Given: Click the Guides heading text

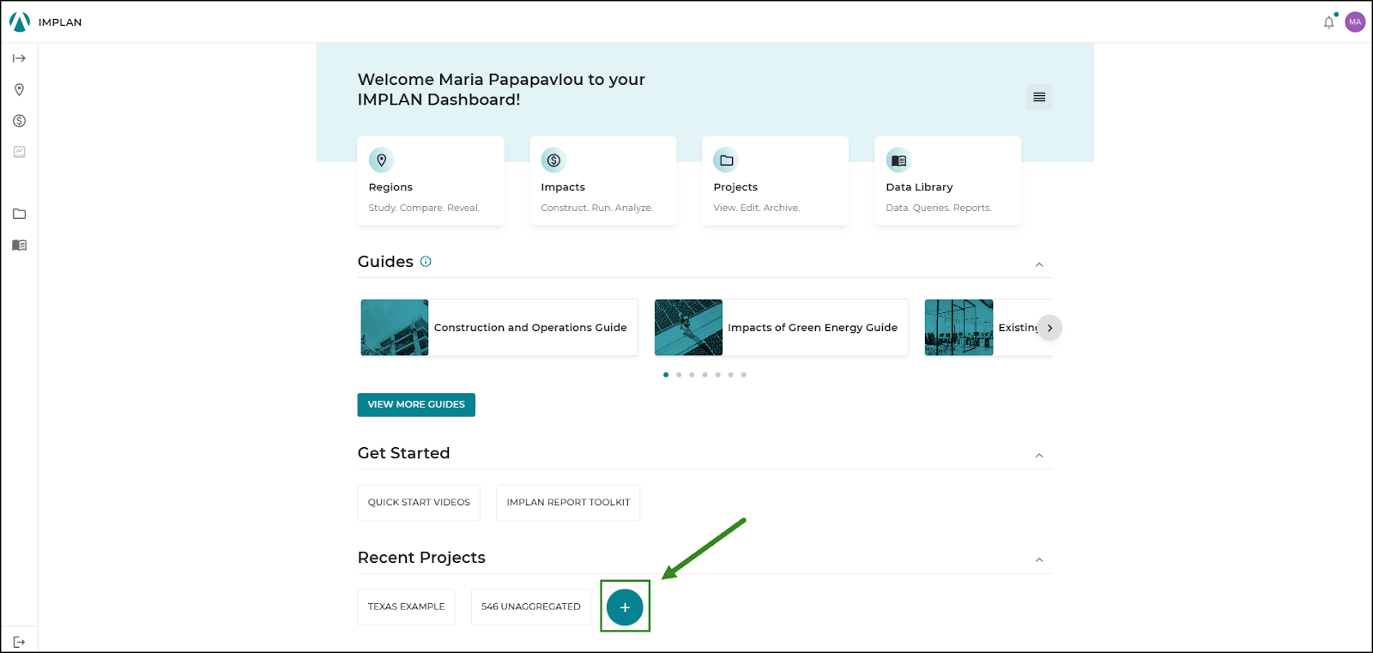Looking at the screenshot, I should click(x=385, y=262).
